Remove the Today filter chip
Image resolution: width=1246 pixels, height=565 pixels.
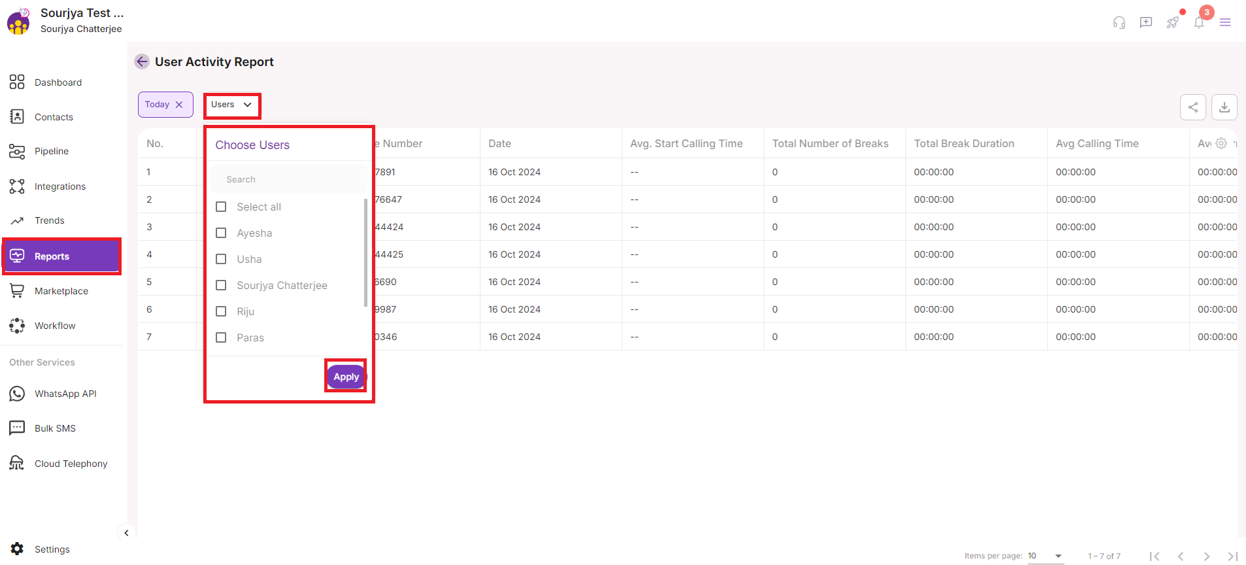click(179, 105)
